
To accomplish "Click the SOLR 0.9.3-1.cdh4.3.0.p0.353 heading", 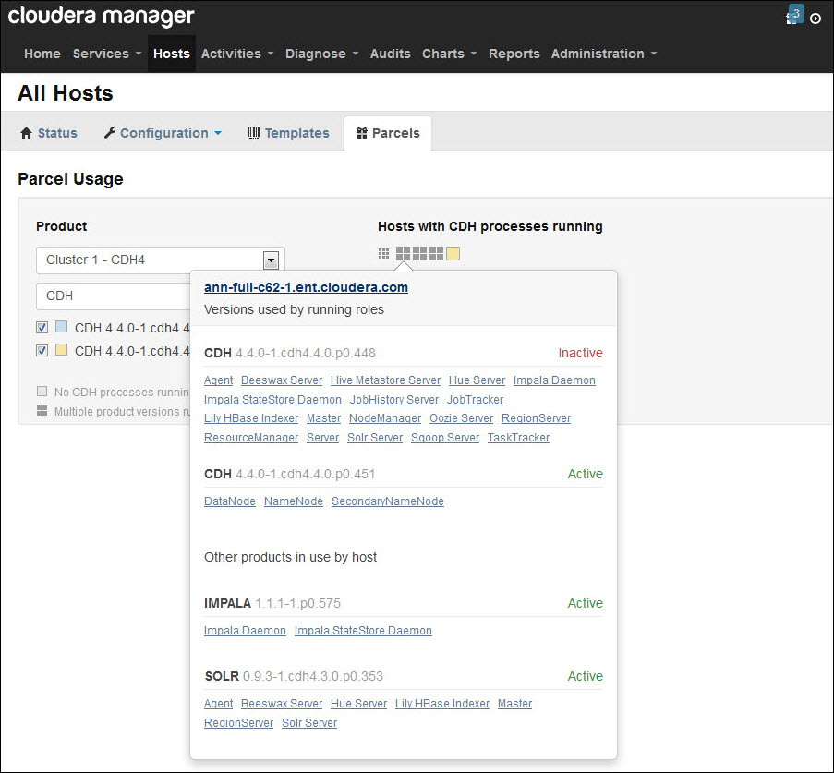I will [294, 676].
